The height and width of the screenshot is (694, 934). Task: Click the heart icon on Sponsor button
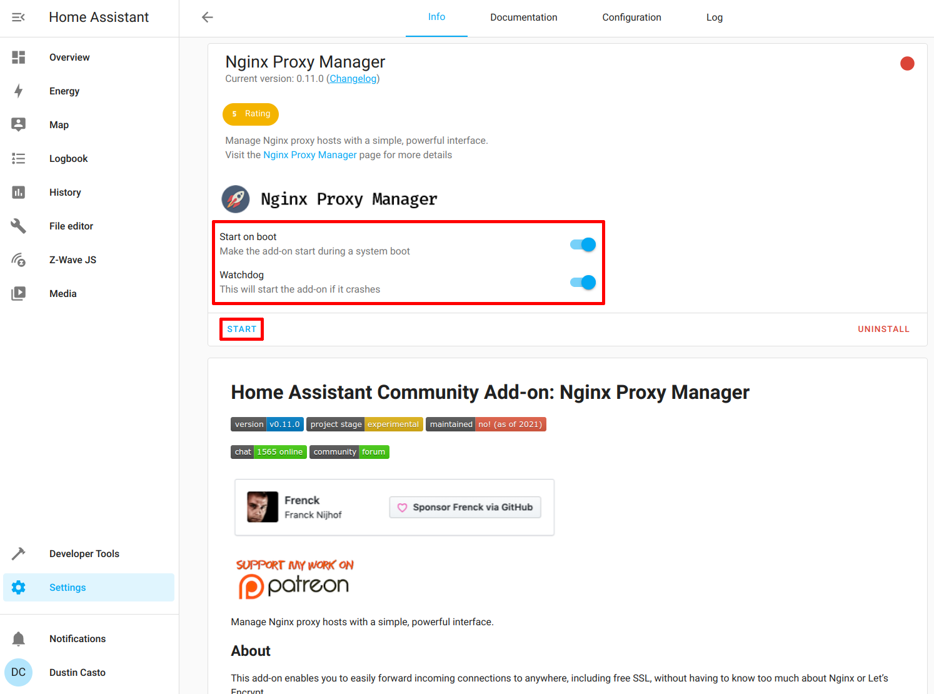(x=403, y=508)
